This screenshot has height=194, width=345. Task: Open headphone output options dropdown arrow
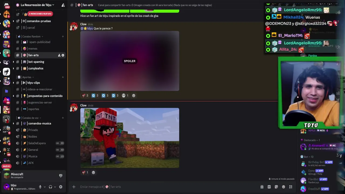pos(55,187)
